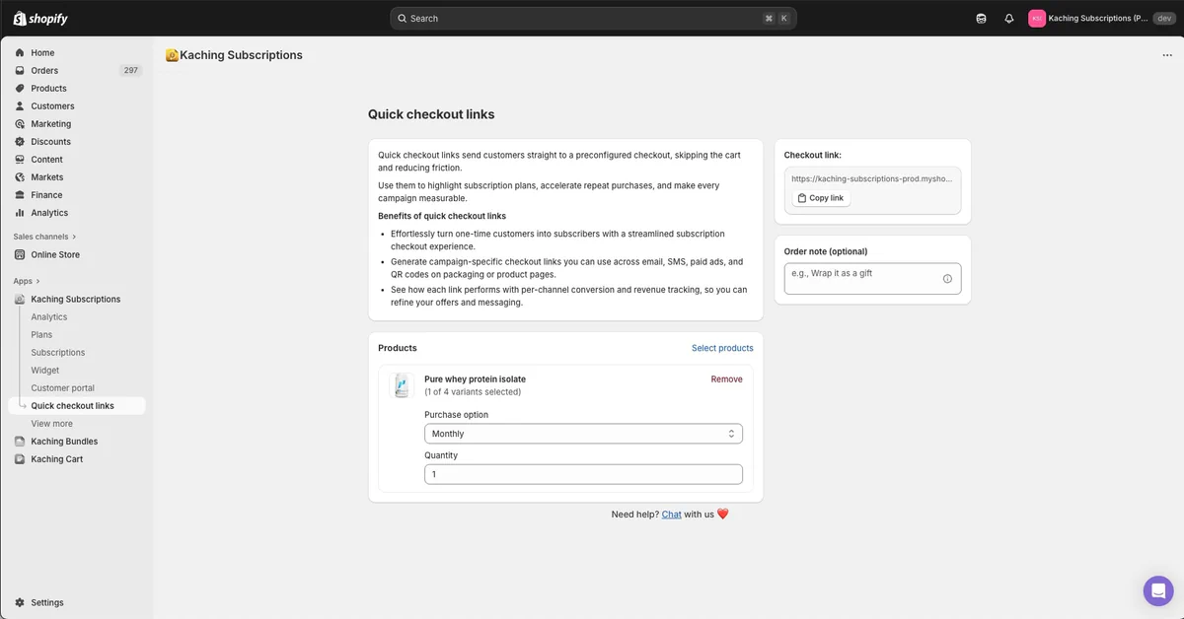Click the Finance bank icon
Image resolution: width=1184 pixels, height=619 pixels.
(20, 195)
